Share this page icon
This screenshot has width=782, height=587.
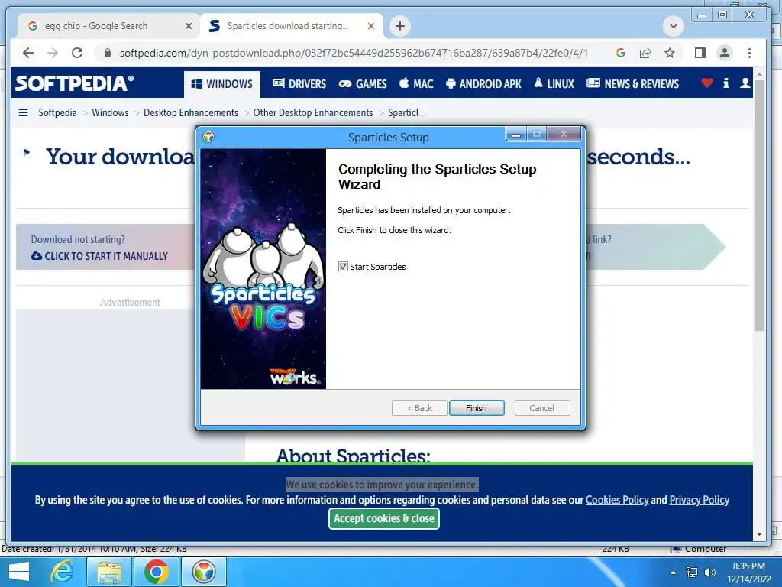[645, 53]
